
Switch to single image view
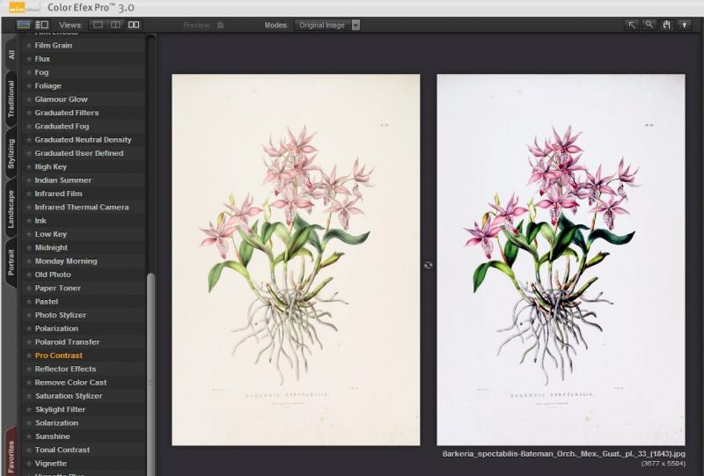pos(98,25)
